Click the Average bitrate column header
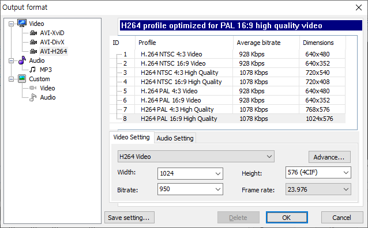 266,43
